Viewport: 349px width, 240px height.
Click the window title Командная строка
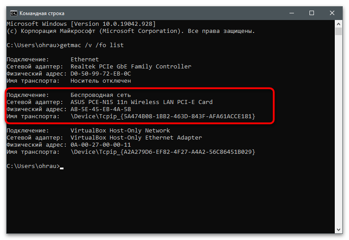click(42, 13)
